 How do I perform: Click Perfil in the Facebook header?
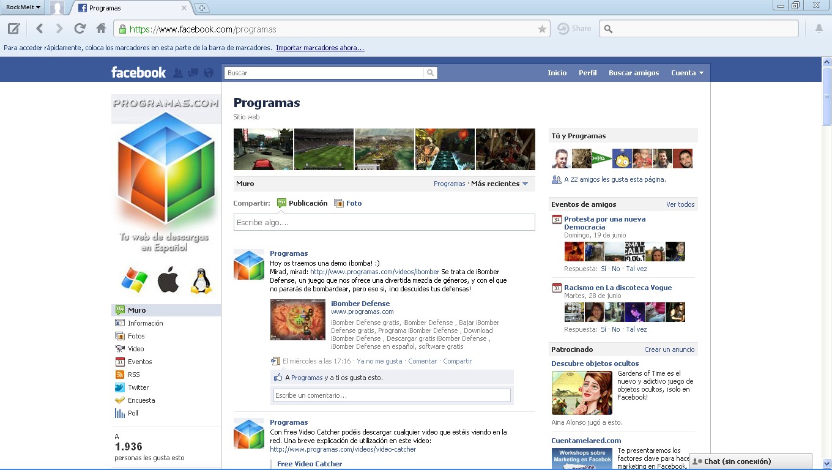[588, 73]
